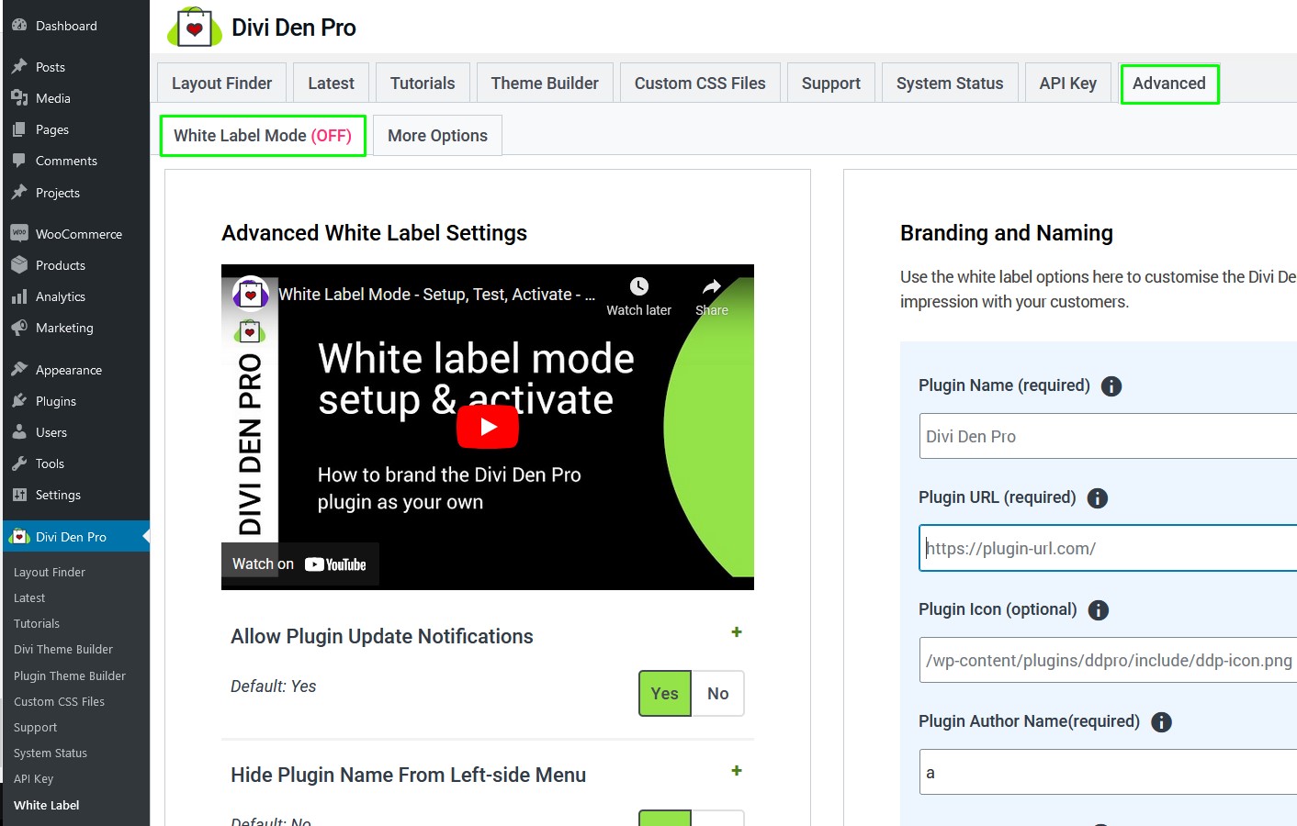Screen dimensions: 1297x826
Task: Click info icon next to Plugin Icon label
Action: [x=1098, y=610]
